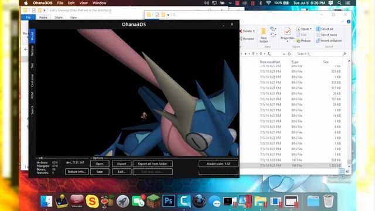Click the Export button
The image size is (375, 211).
(x=122, y=164)
